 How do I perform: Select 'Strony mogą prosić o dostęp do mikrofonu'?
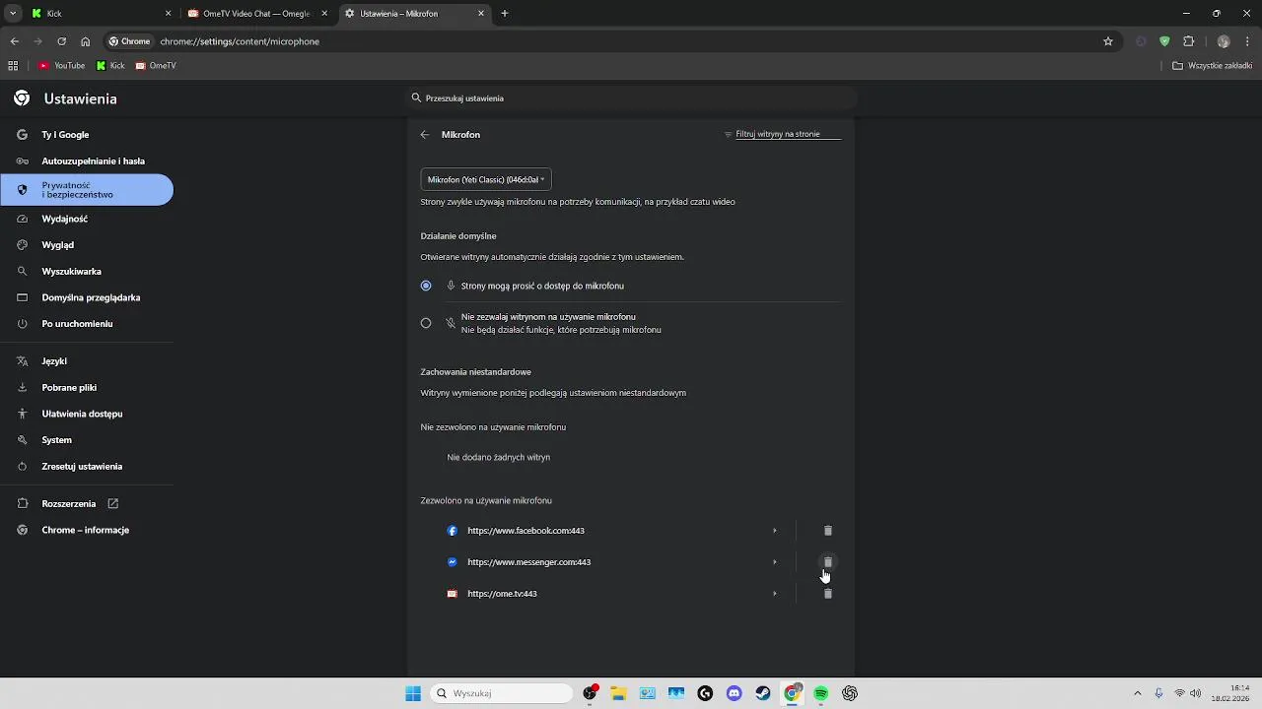[426, 286]
